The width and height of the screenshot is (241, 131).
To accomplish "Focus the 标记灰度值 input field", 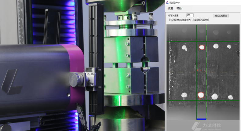I will (x=189, y=15).
